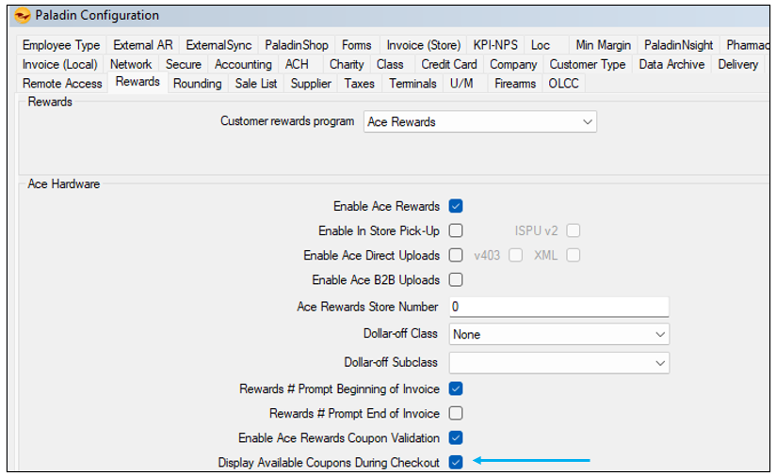Go to the Sale List tab
The width and height of the screenshot is (776, 475).
coord(256,84)
